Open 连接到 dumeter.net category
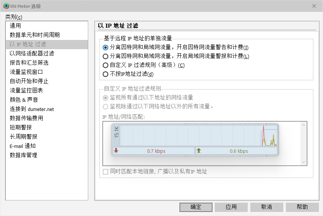Image resolution: width=323 pixels, height=216 pixels. click(47, 109)
